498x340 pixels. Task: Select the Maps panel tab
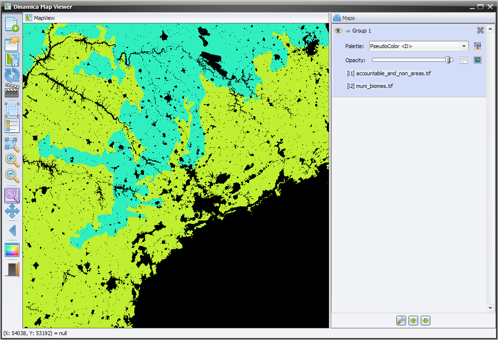(x=344, y=18)
